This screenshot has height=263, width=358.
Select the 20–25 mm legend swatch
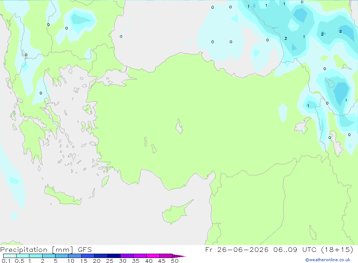(101, 256)
